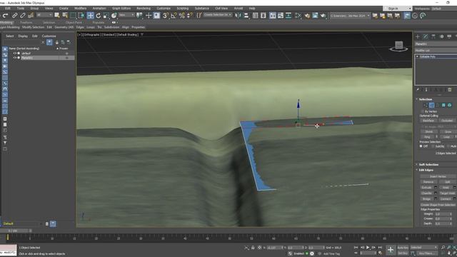Screen dimensions: 457x257
Task: Click the Select by Name icon
Action: (65, 15)
